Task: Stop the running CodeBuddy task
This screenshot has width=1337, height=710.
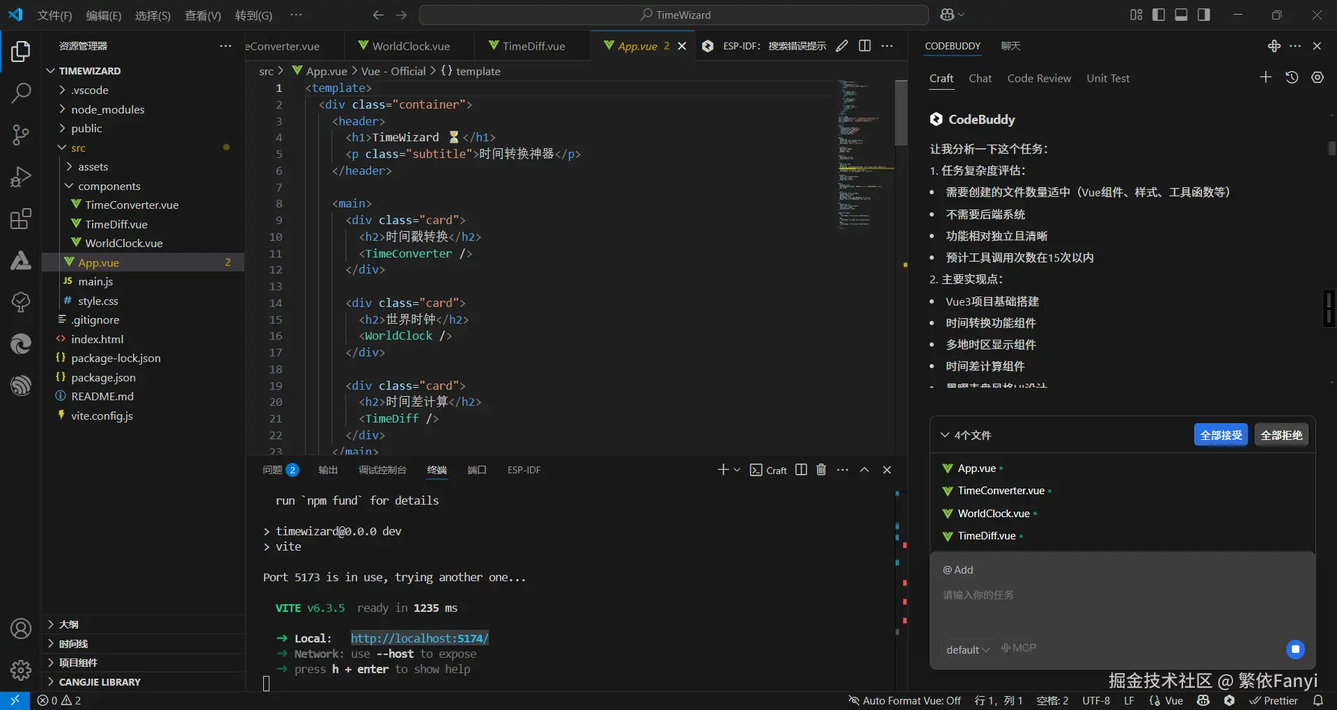Action: pos(1295,649)
